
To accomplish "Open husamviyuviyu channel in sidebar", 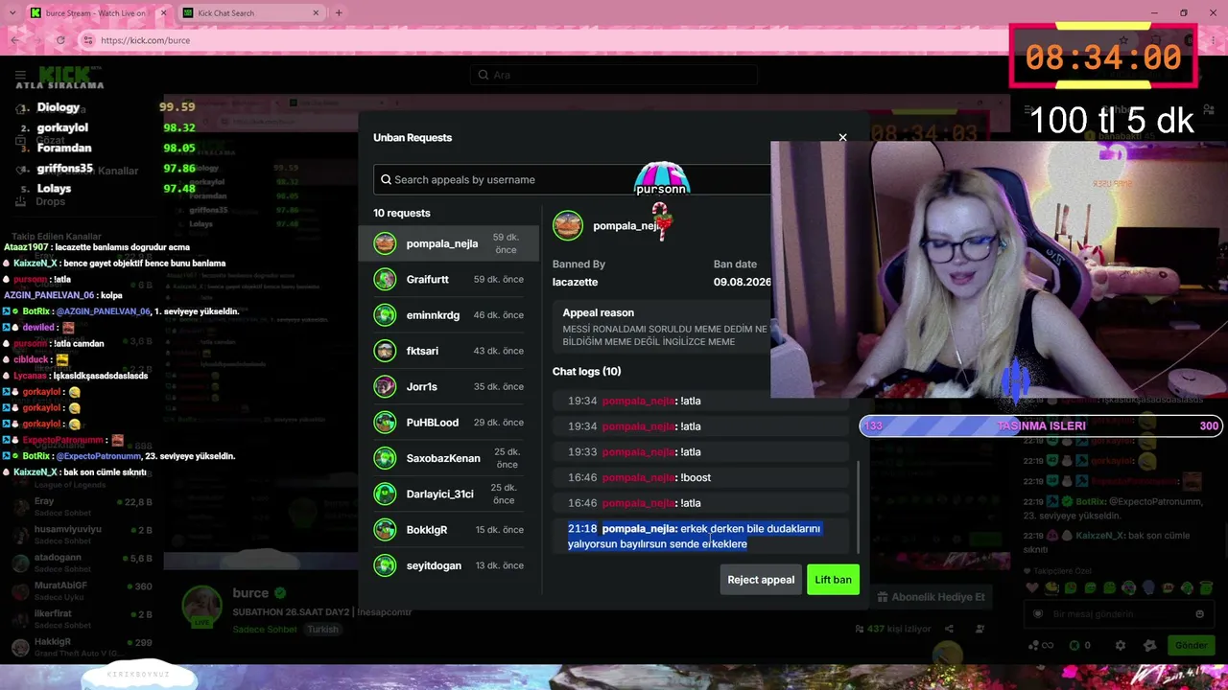I will (x=82, y=535).
